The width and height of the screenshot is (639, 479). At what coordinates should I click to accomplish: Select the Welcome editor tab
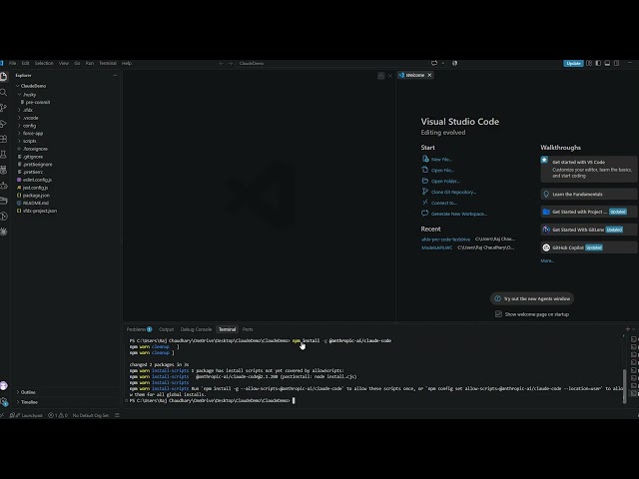pos(415,76)
